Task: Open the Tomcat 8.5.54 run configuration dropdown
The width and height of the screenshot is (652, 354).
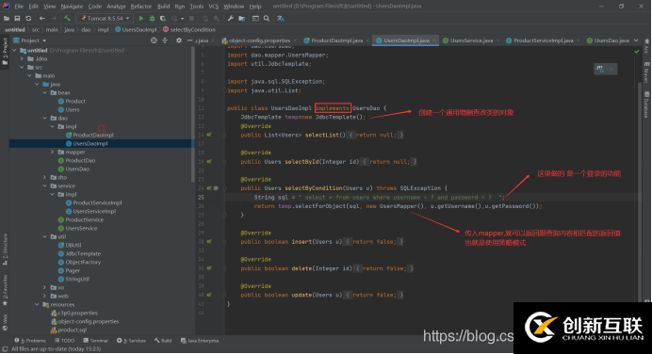Action: [x=105, y=18]
